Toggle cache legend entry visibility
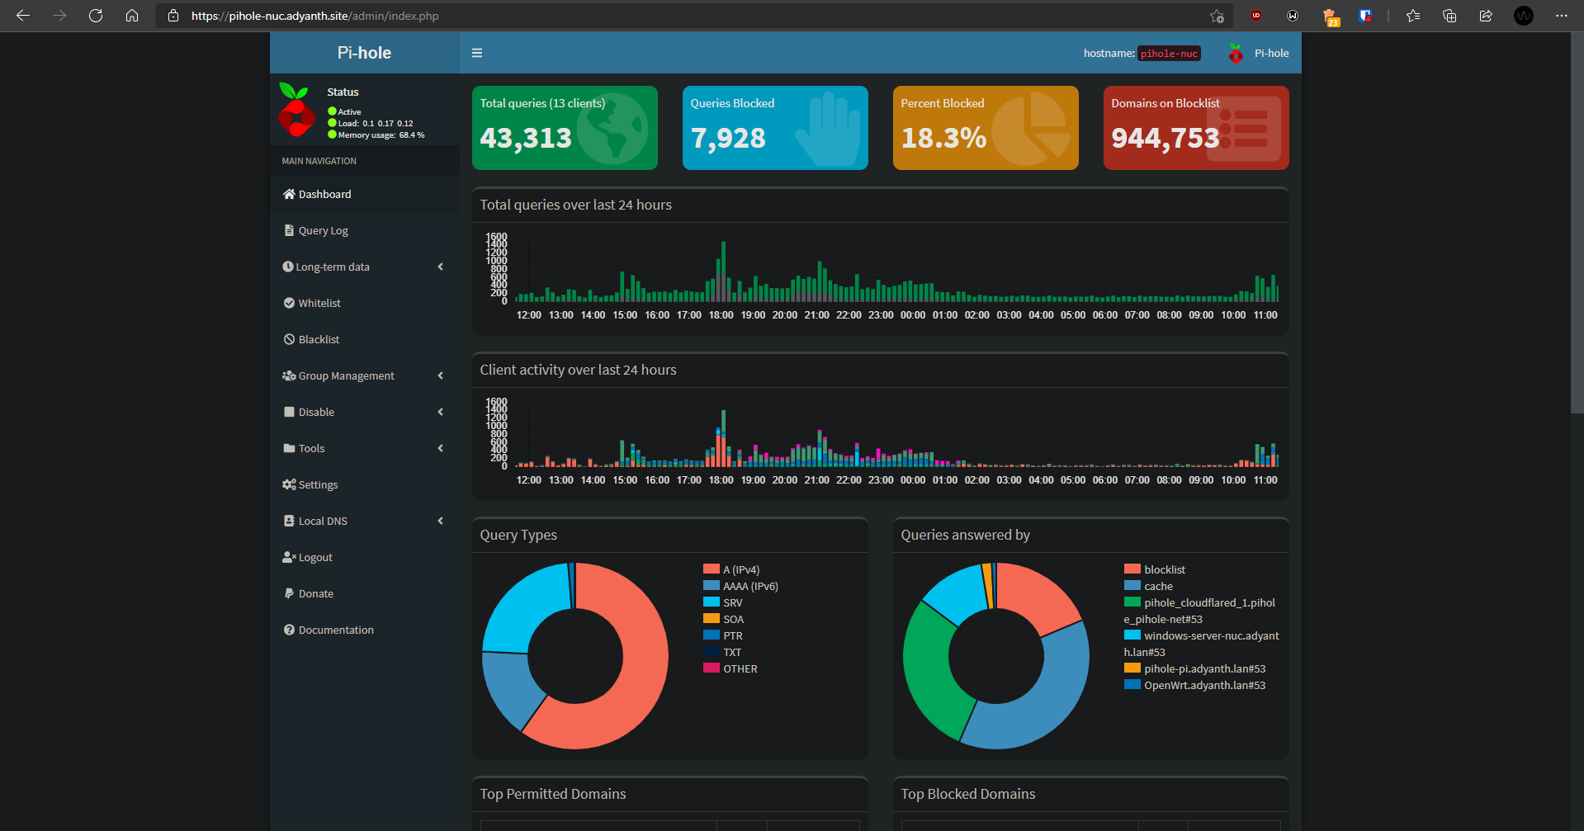 (x=1157, y=586)
